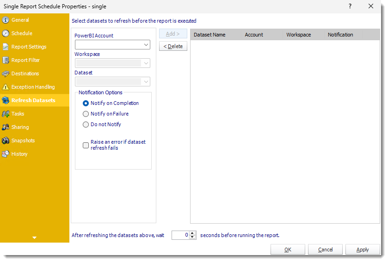Click the Delete button
The image size is (388, 262).
point(173,46)
